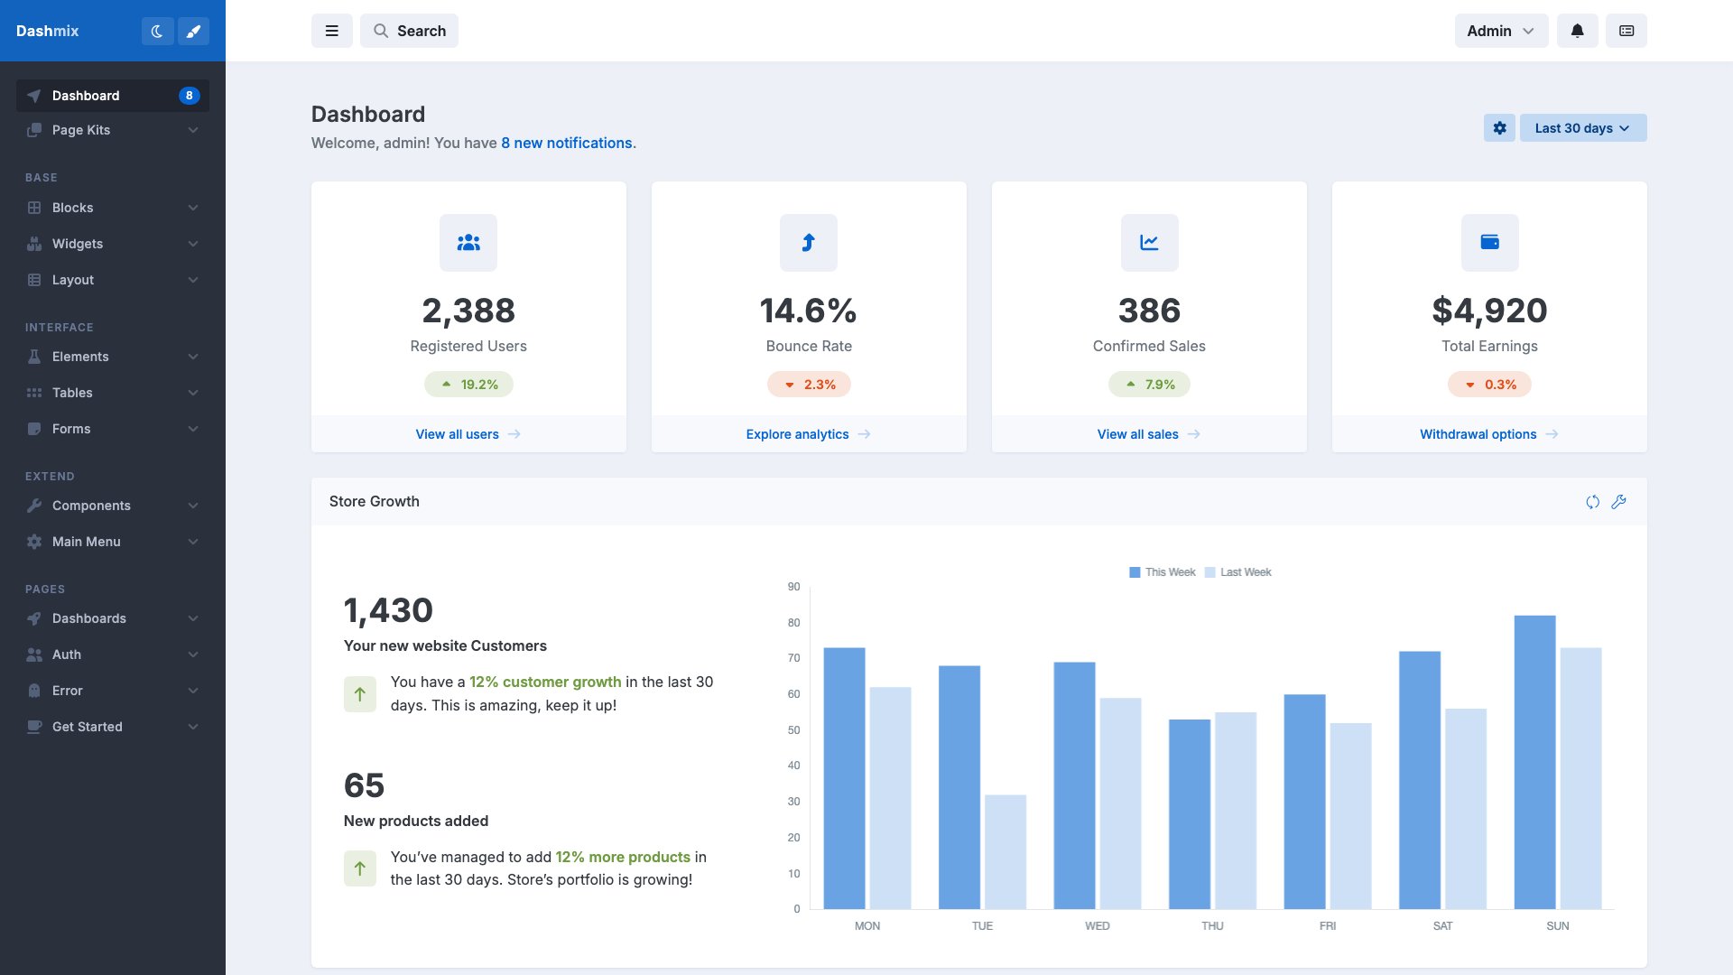Toggle dark mode with the moon icon
This screenshot has width=1733, height=975.
coord(158,31)
